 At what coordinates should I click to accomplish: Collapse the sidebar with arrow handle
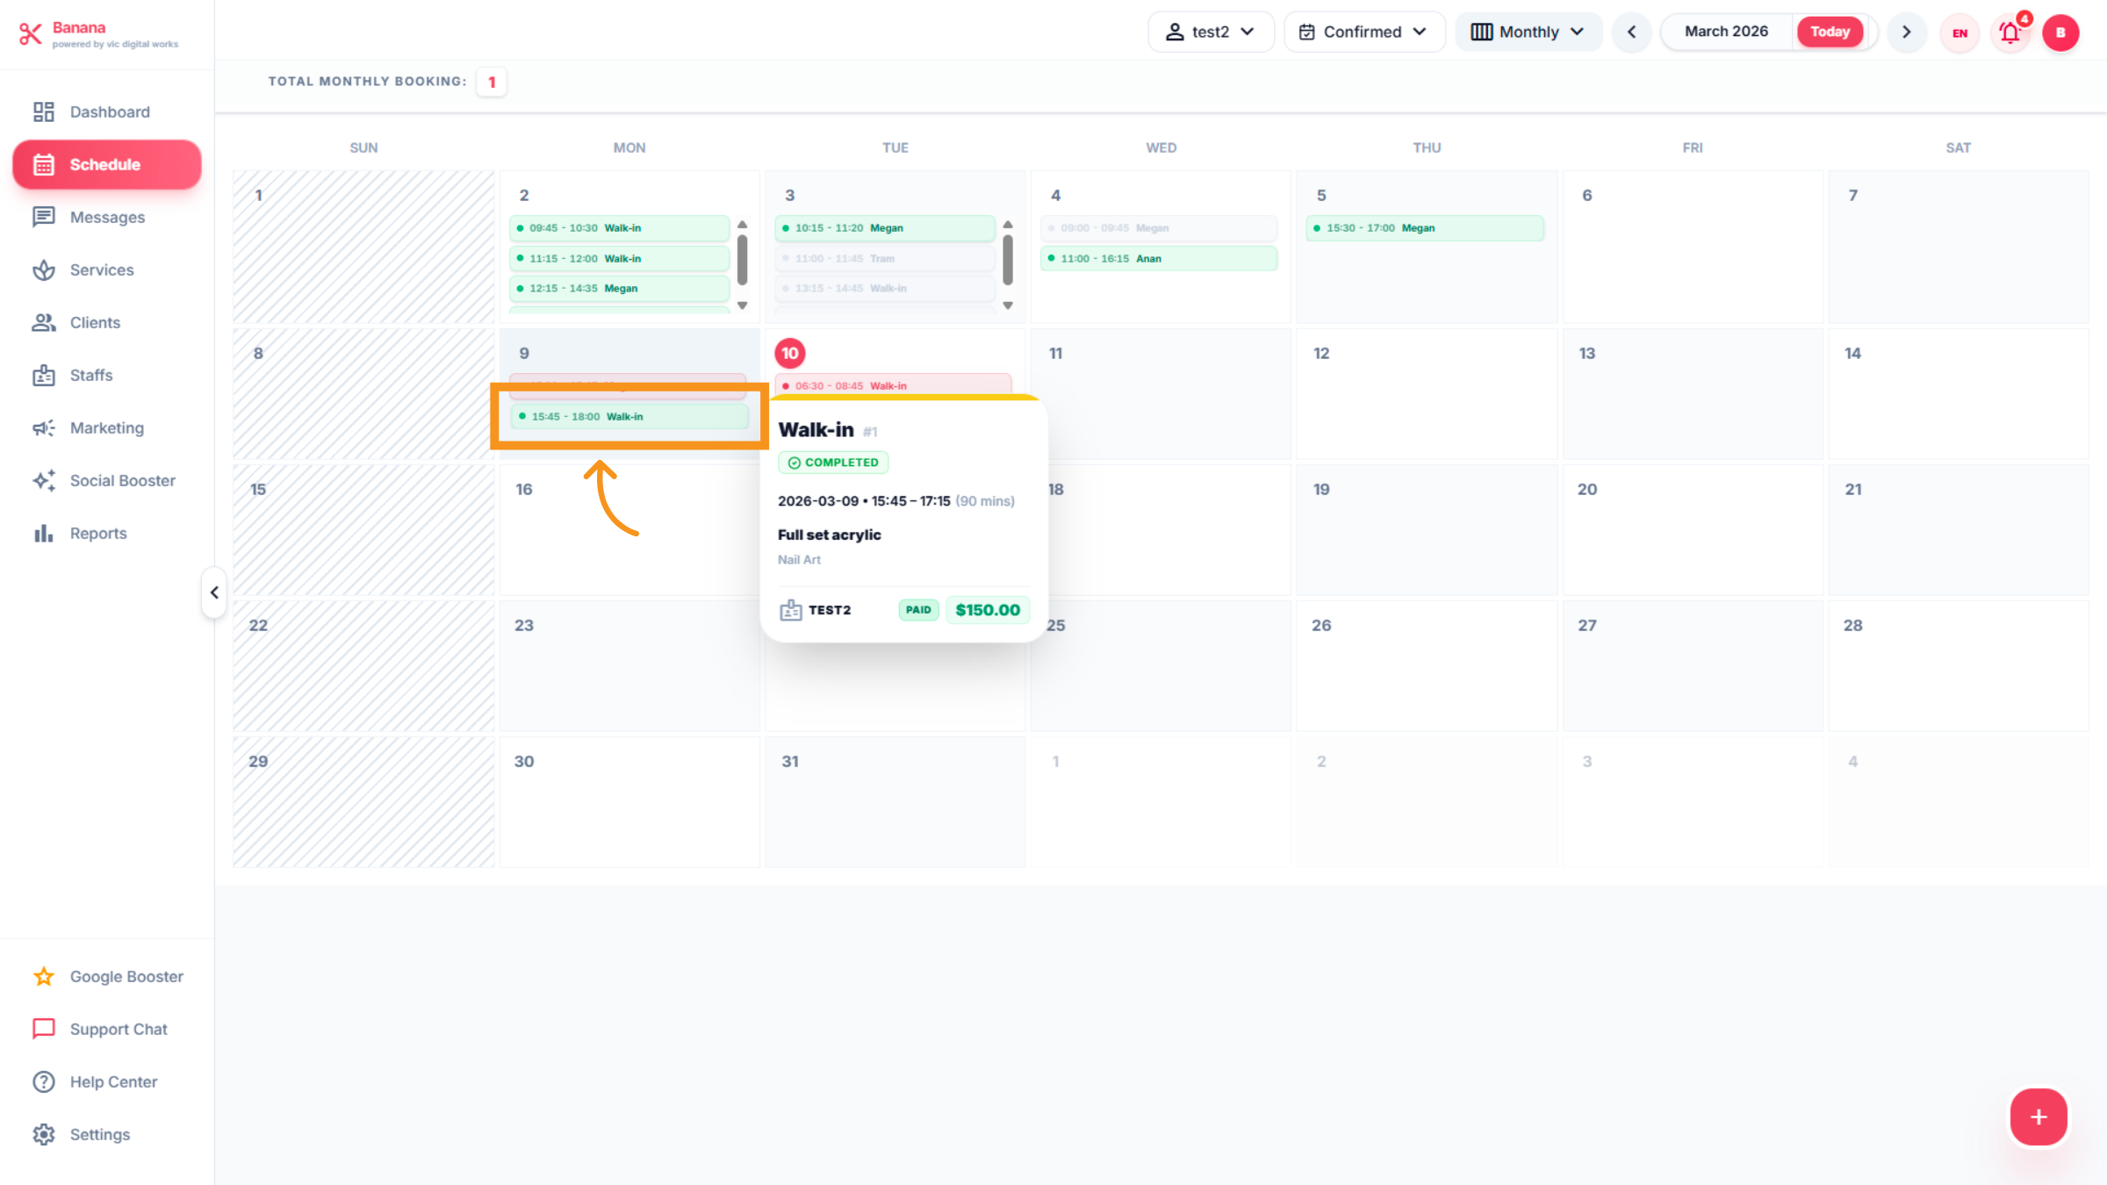(214, 592)
